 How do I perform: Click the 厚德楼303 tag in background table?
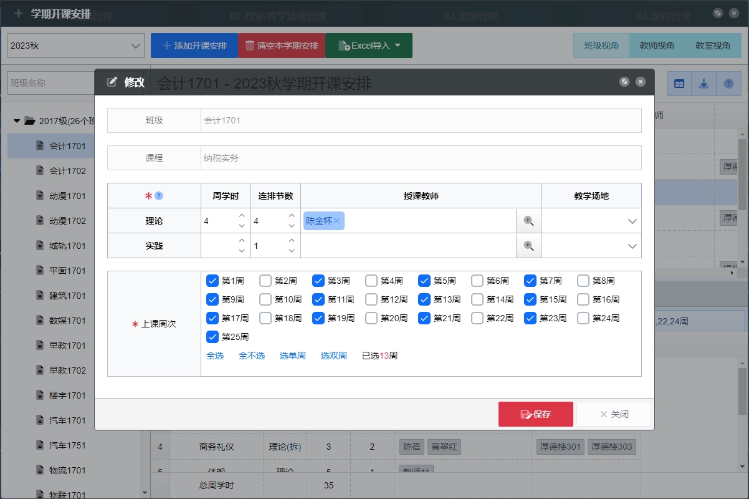point(611,447)
